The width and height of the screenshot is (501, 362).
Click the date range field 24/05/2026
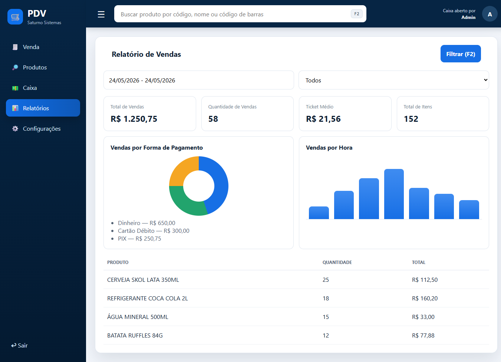199,80
